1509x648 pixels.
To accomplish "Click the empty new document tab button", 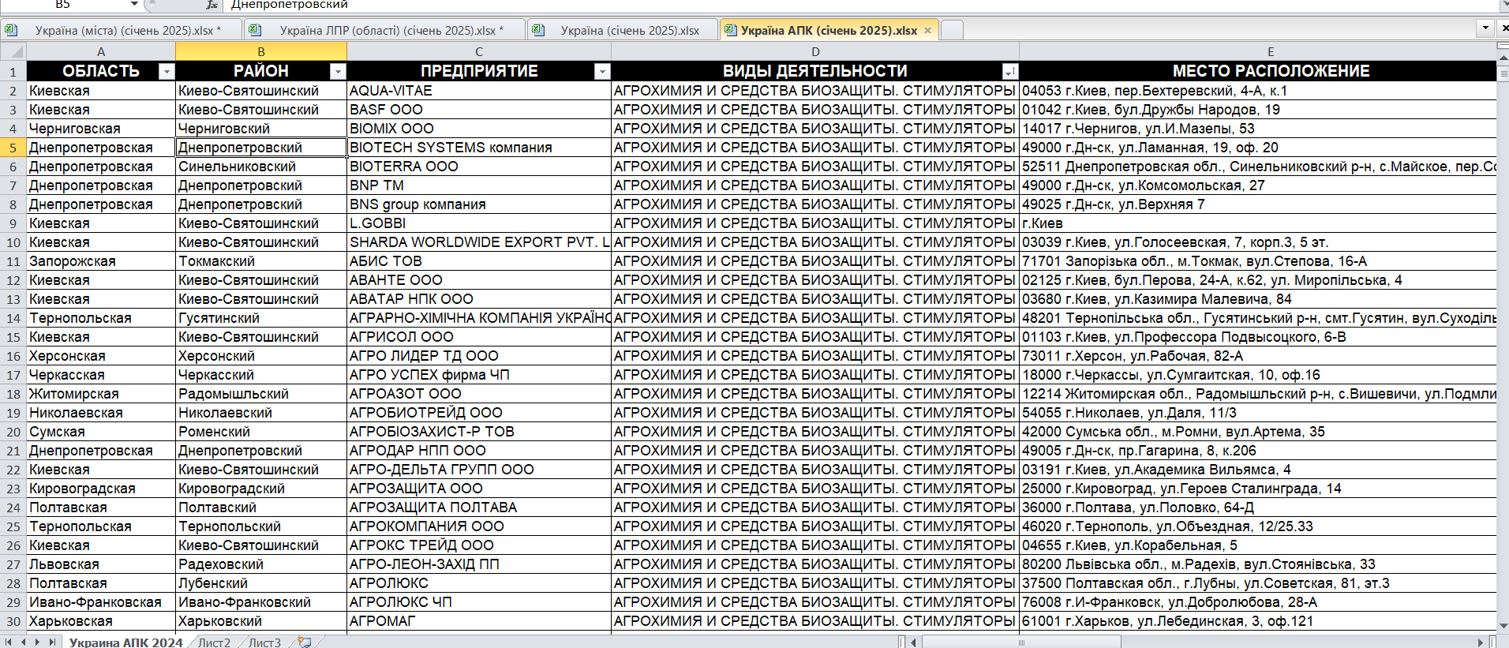I will click(x=952, y=31).
